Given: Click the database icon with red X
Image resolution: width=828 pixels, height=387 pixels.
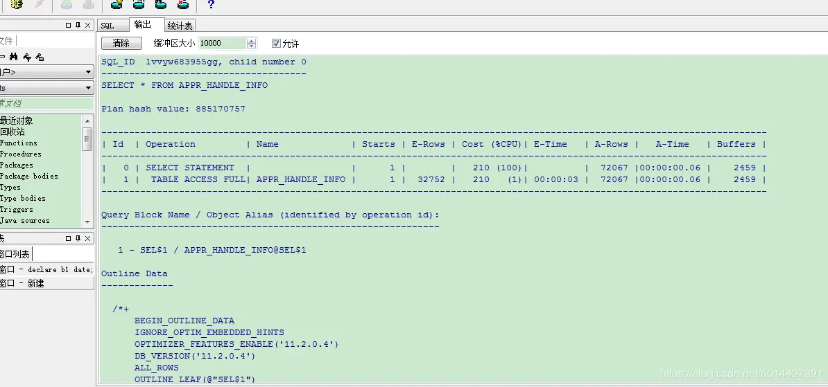Looking at the screenshot, I should [182, 4].
